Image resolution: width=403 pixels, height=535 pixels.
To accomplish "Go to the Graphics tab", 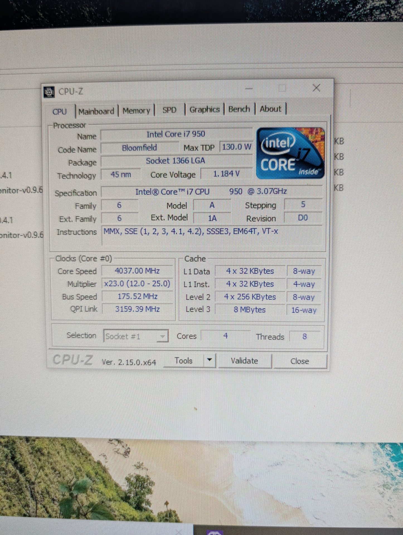I will (204, 110).
